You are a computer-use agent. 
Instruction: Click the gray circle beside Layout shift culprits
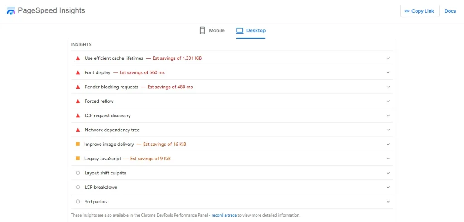pyautogui.click(x=78, y=173)
